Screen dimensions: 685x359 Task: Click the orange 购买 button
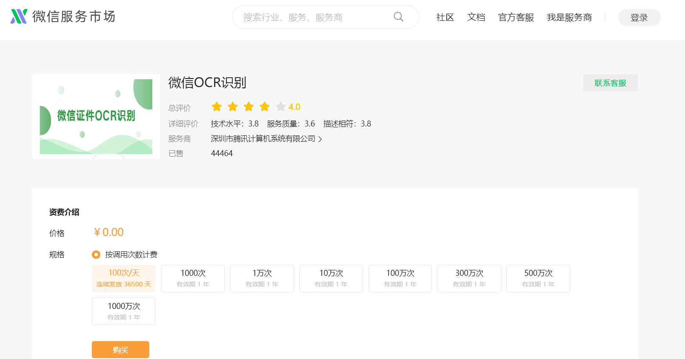[x=120, y=350]
